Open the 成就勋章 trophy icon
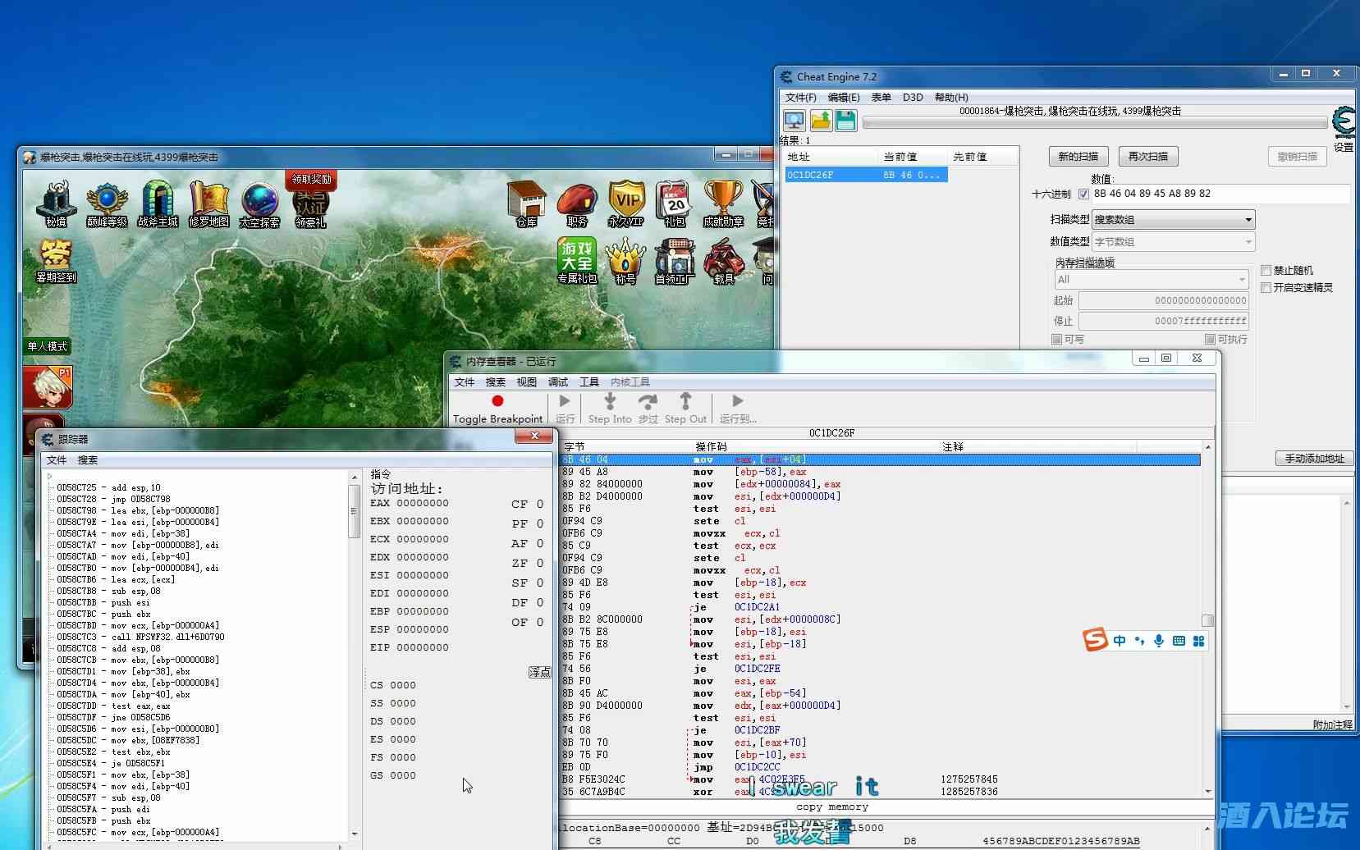The width and height of the screenshot is (1360, 850). tap(723, 203)
